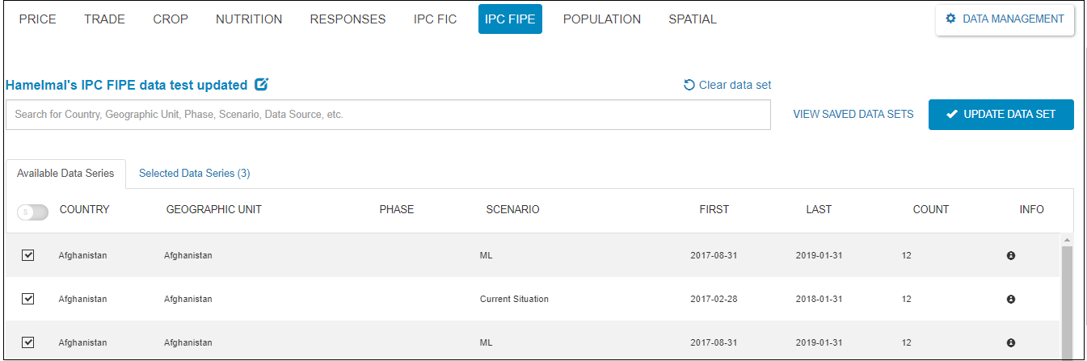Screen dimensions: 1087x361
Task: Sort by the COUNT column header
Action: [x=930, y=209]
